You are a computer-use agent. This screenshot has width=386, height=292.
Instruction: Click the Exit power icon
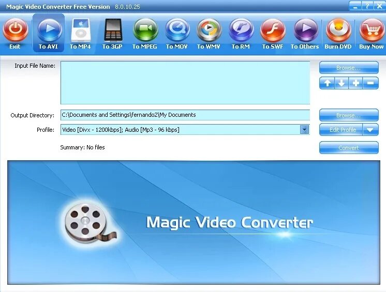click(15, 30)
